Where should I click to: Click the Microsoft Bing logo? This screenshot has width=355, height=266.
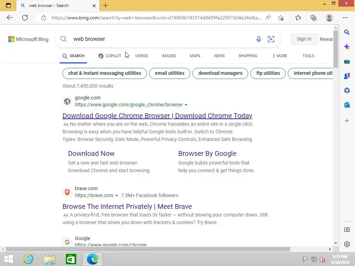pyautogui.click(x=28, y=39)
